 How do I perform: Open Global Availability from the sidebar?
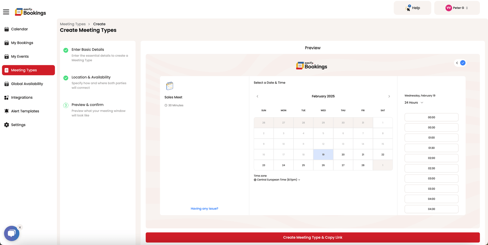[x=28, y=84]
